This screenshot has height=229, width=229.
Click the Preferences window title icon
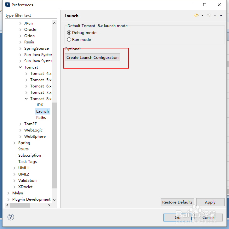pos(8,5)
